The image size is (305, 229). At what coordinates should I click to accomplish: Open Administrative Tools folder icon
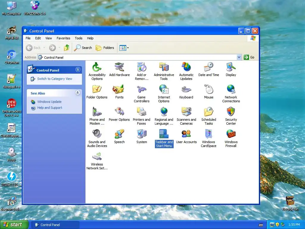[x=164, y=71]
